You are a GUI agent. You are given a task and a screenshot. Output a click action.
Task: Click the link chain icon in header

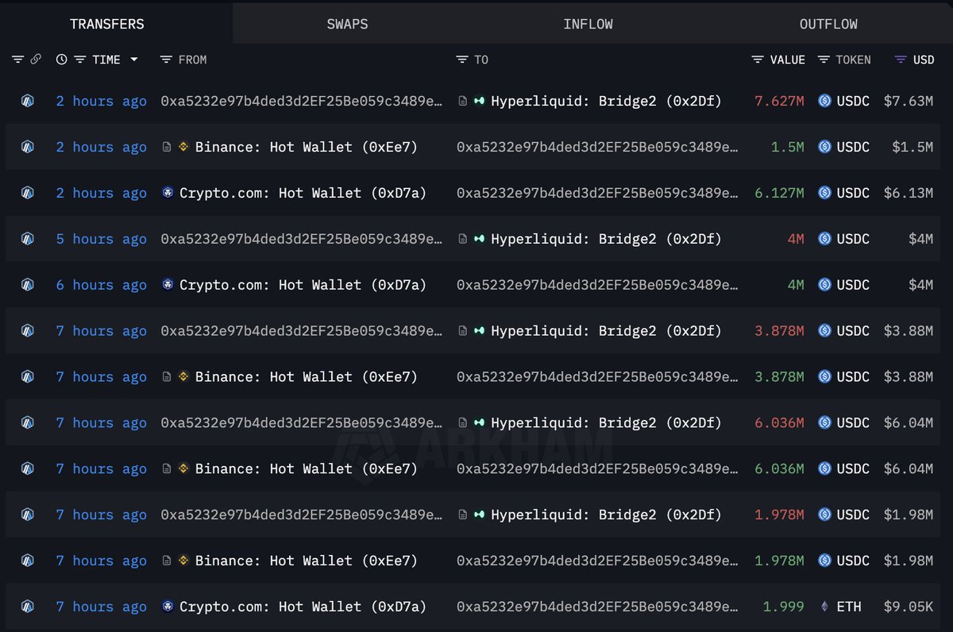pos(36,60)
